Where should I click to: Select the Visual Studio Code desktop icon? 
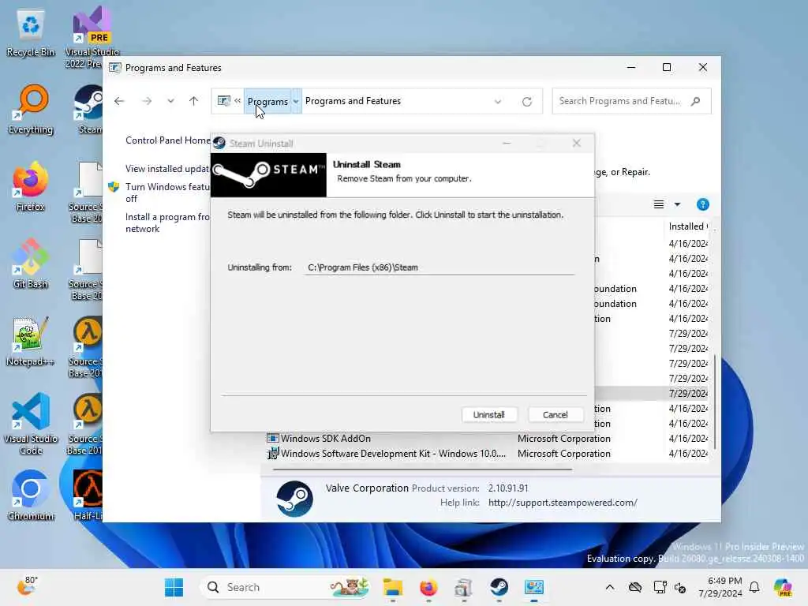pyautogui.click(x=31, y=424)
